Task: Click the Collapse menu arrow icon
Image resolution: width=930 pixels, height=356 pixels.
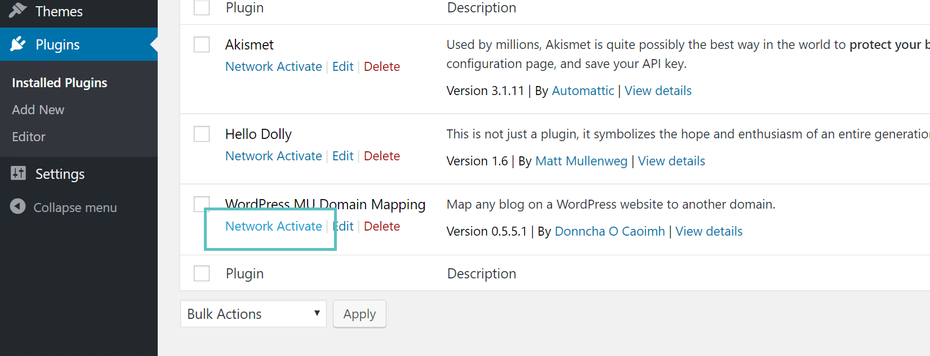Action: 18,206
